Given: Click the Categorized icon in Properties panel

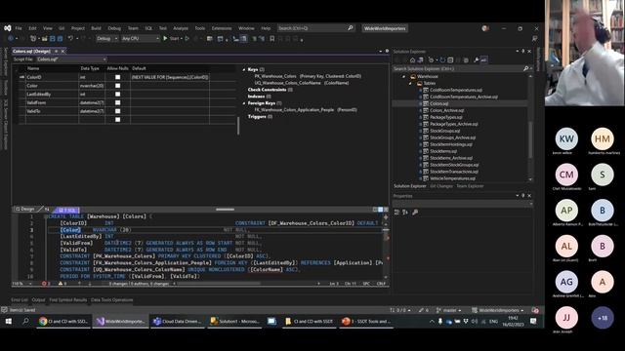Looking at the screenshot, I should point(396,213).
